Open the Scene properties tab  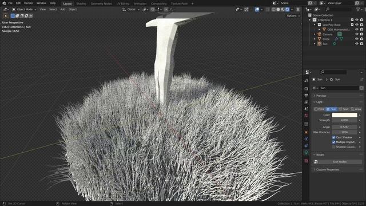(307, 109)
